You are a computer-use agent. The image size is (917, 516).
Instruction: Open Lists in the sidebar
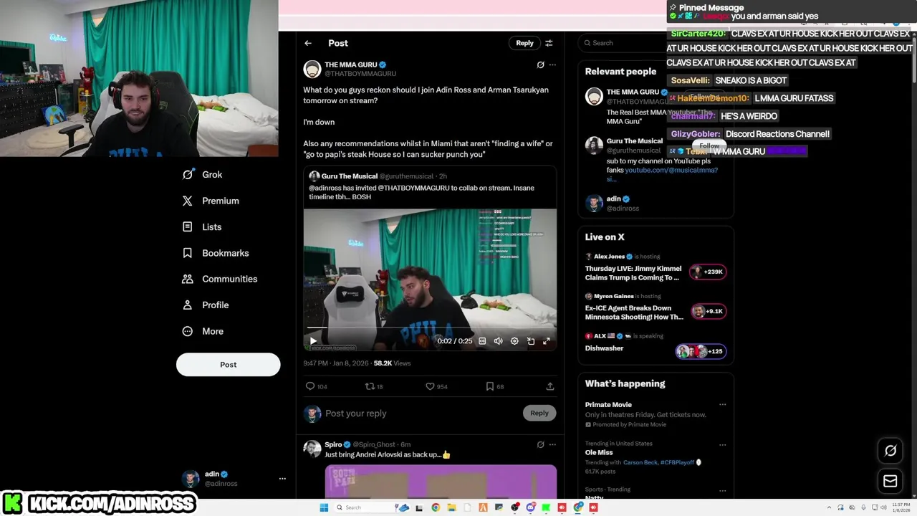(203, 227)
